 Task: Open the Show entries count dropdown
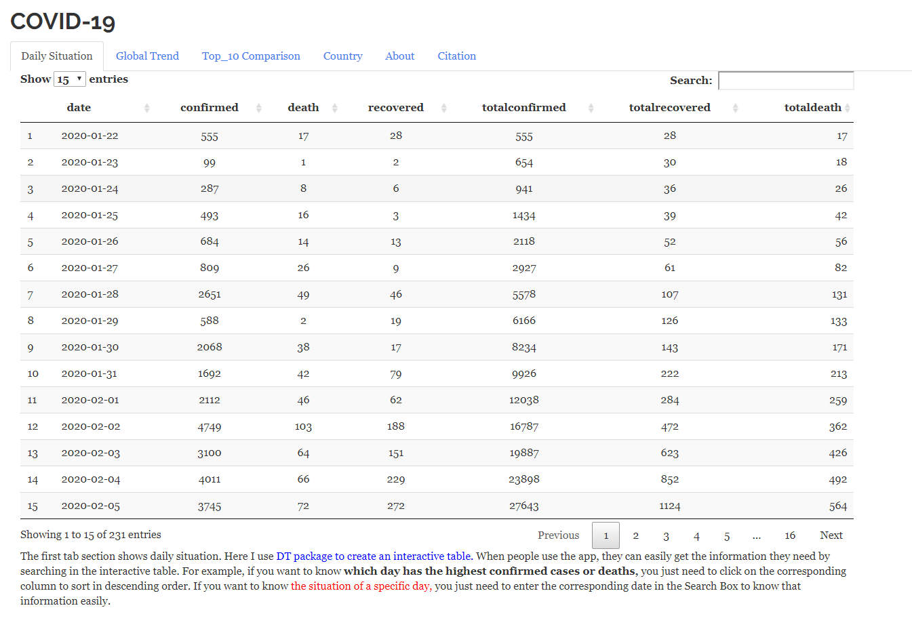(x=70, y=79)
